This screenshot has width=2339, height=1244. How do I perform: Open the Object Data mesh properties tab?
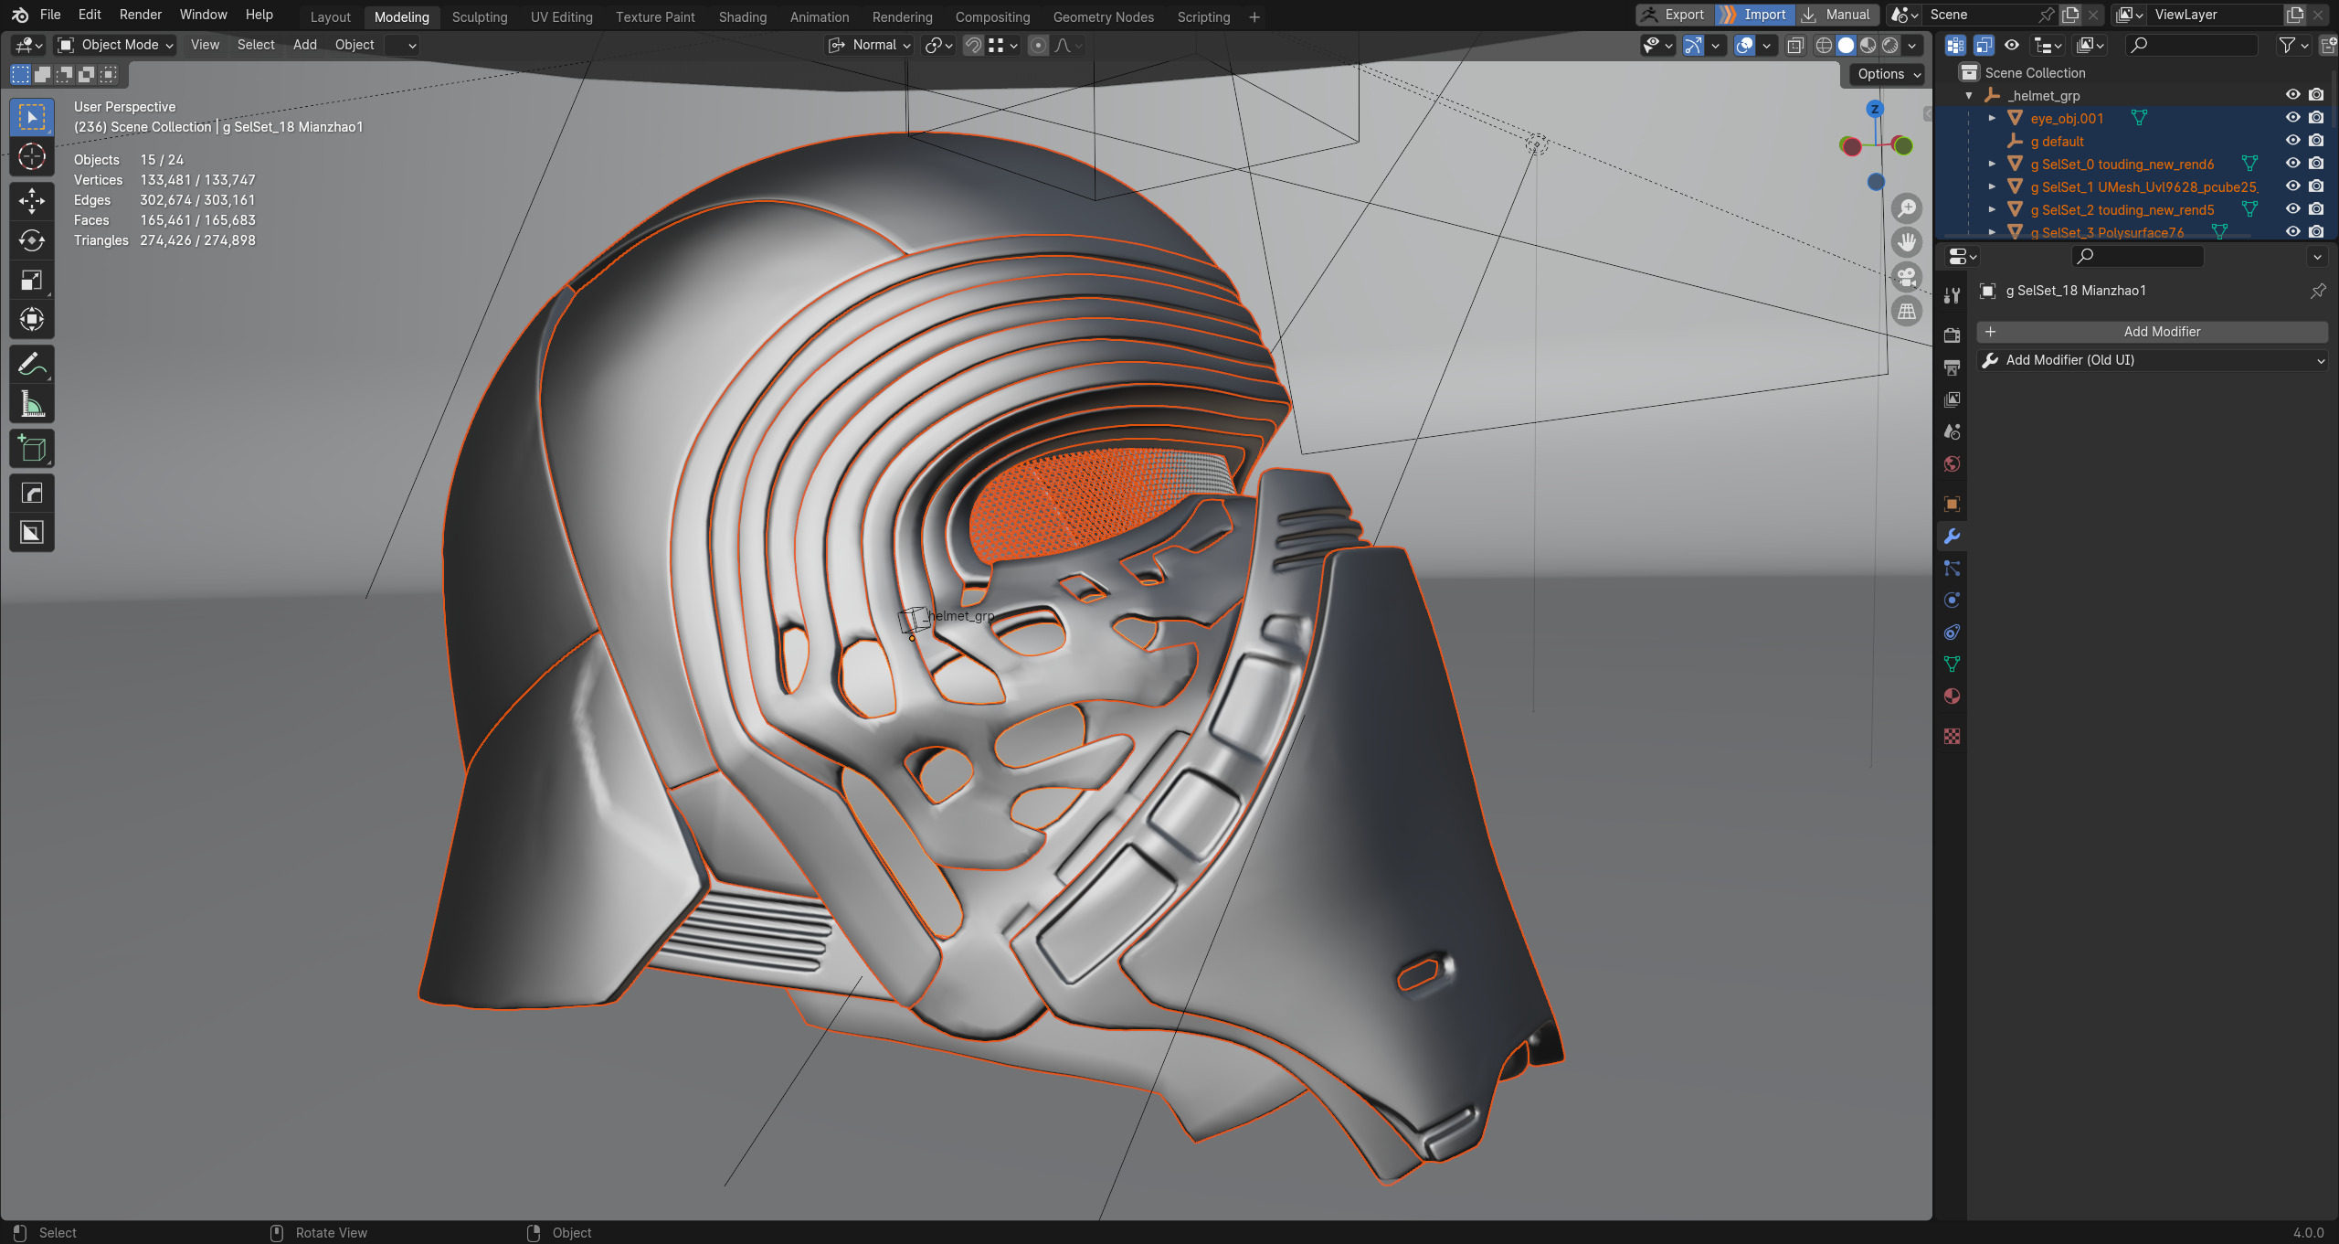(1952, 665)
